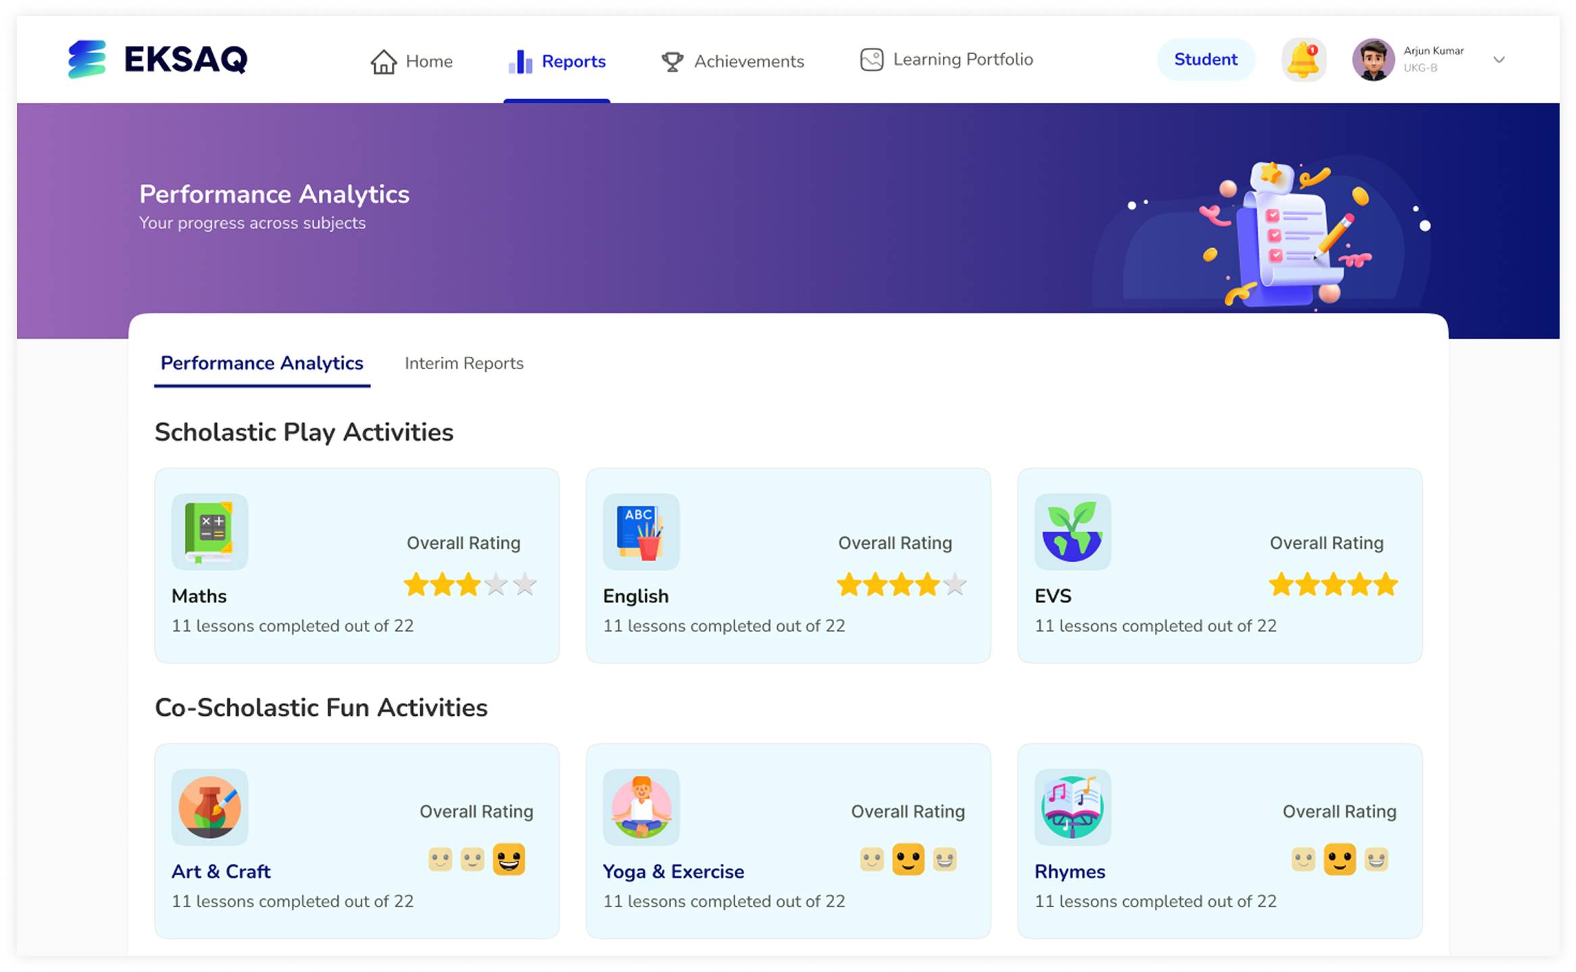
Task: Open the Art & Craft pottery icon
Action: click(210, 807)
